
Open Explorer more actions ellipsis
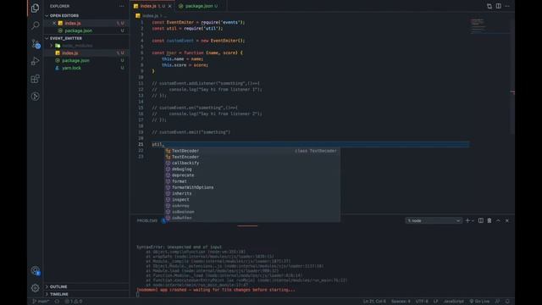click(122, 6)
